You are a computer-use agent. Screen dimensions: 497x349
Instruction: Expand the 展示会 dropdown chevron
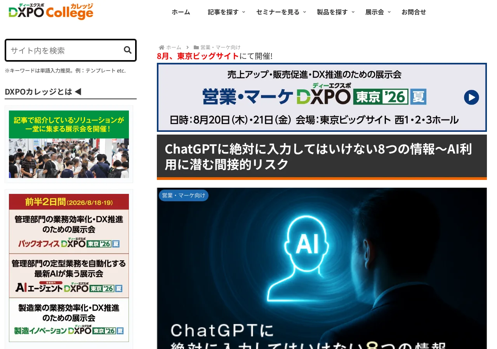click(x=389, y=12)
